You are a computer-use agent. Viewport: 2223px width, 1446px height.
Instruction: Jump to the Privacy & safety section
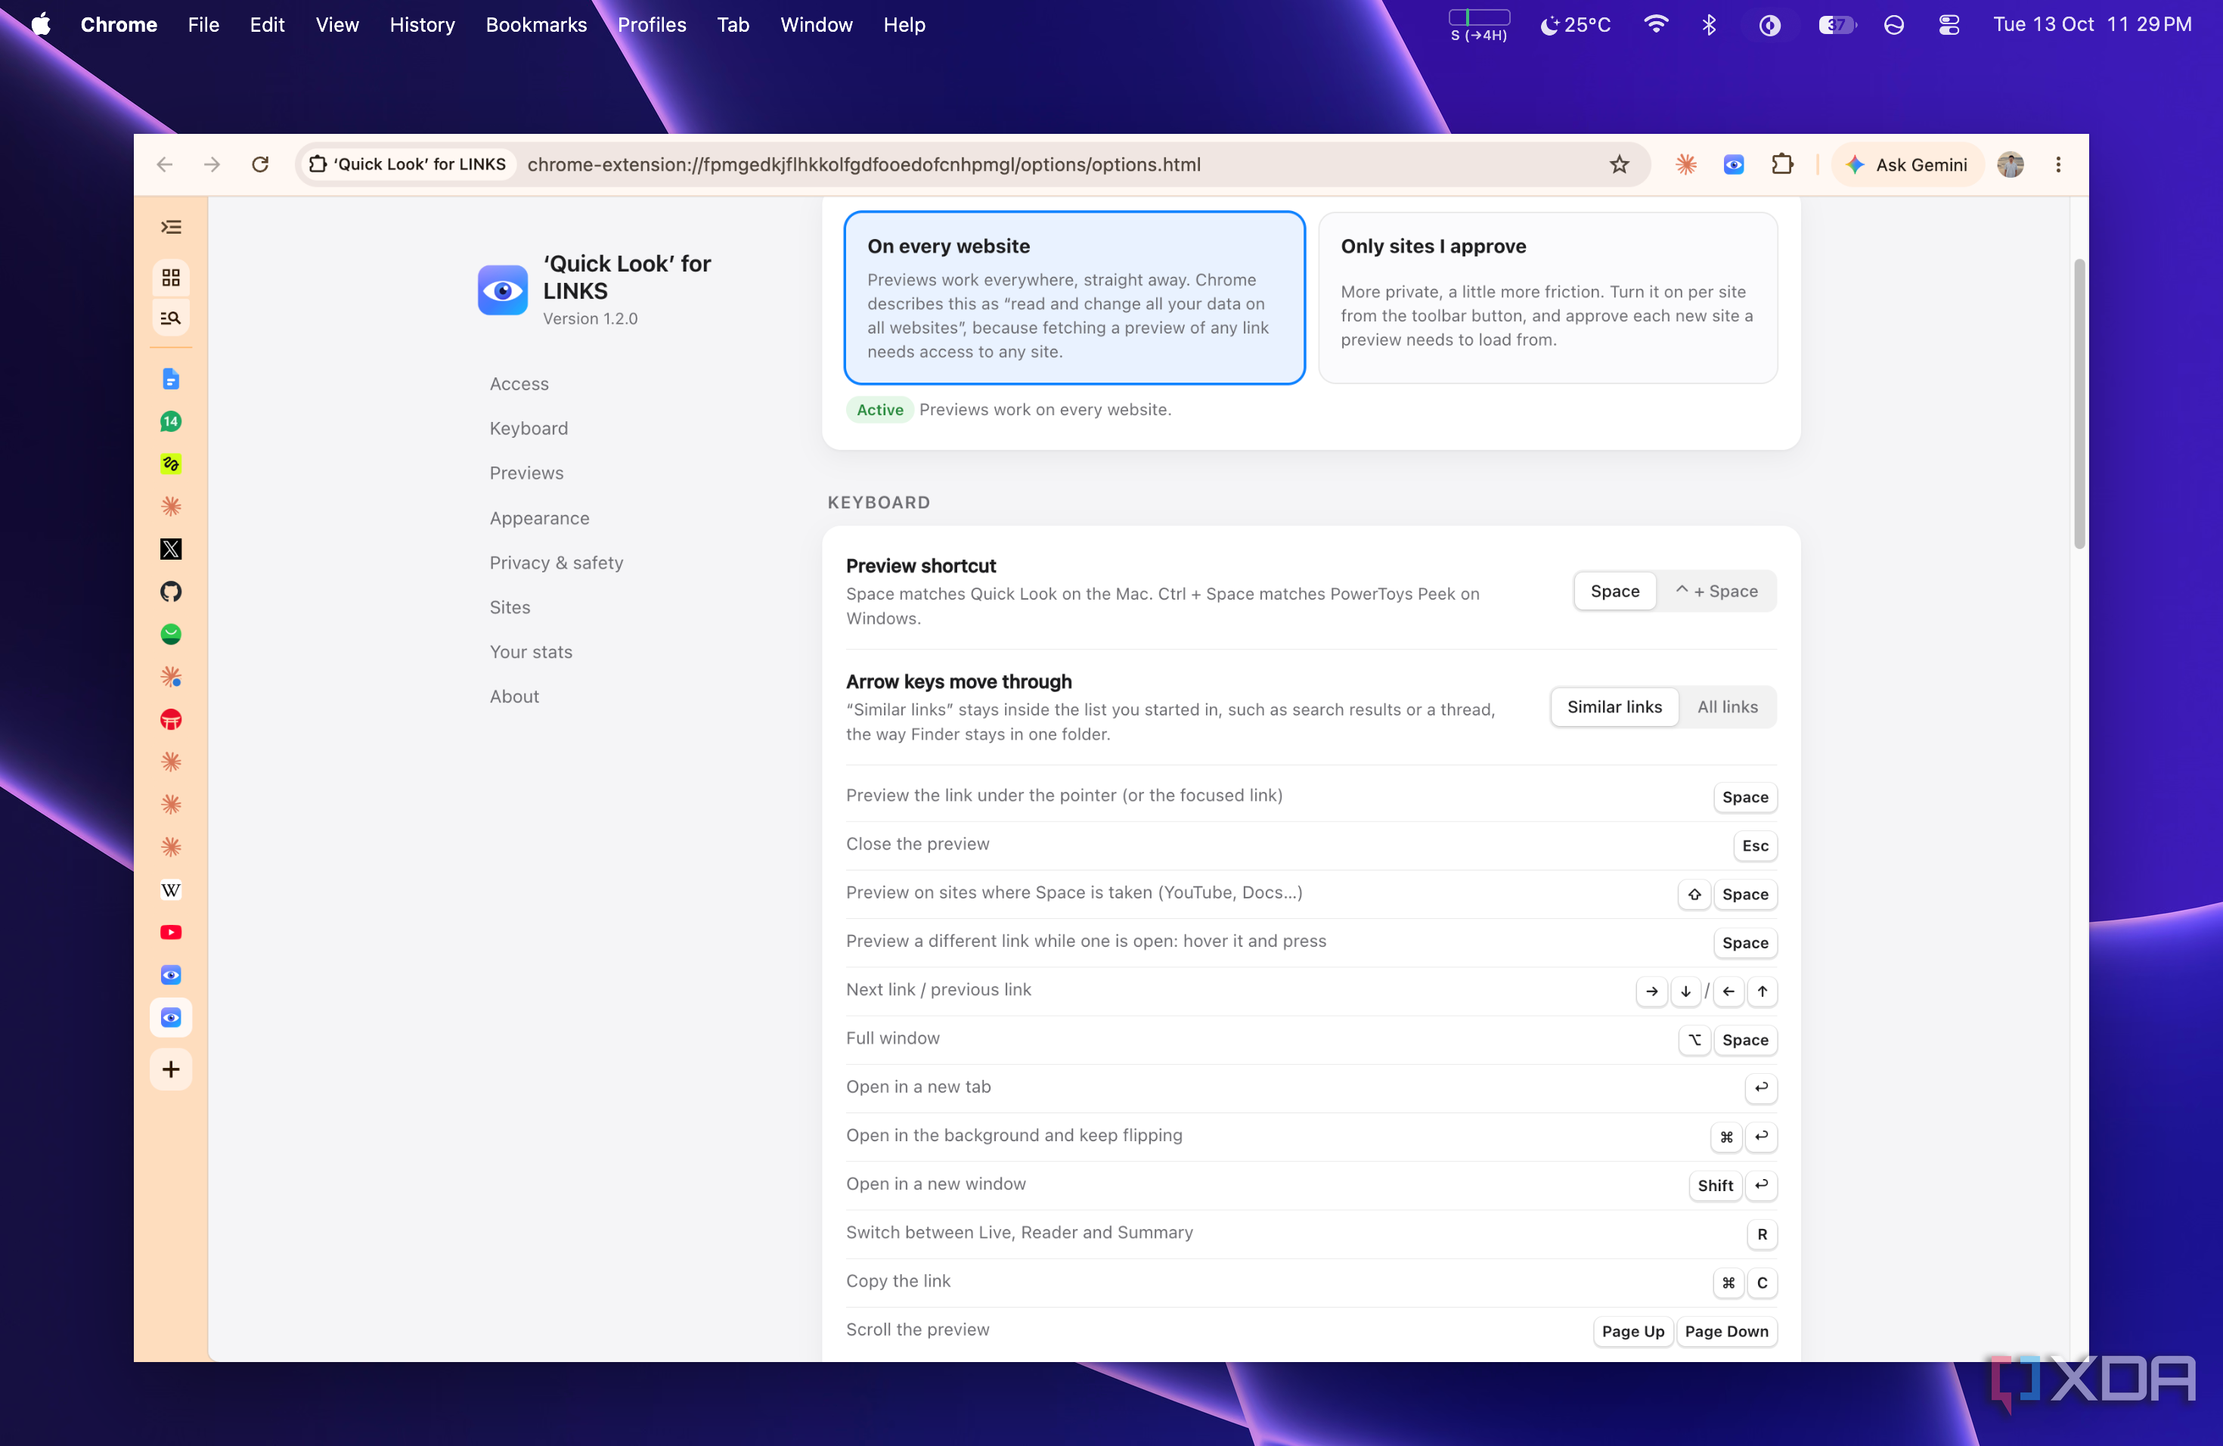[556, 563]
